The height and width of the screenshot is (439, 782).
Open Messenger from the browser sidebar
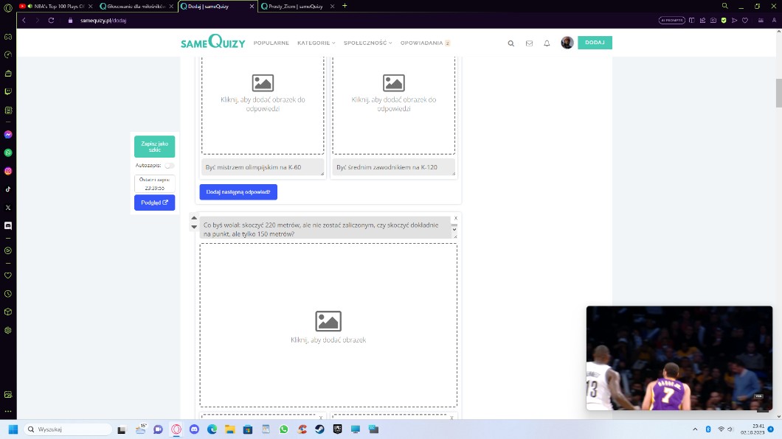[8, 135]
